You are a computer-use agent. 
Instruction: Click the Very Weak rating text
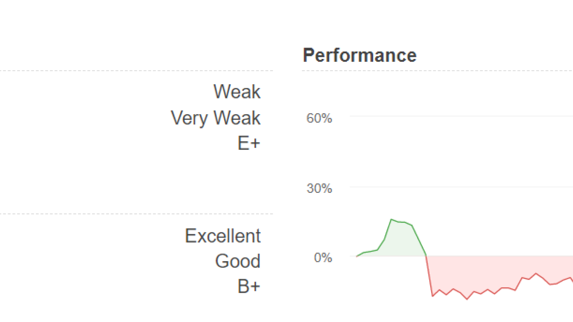tap(216, 118)
